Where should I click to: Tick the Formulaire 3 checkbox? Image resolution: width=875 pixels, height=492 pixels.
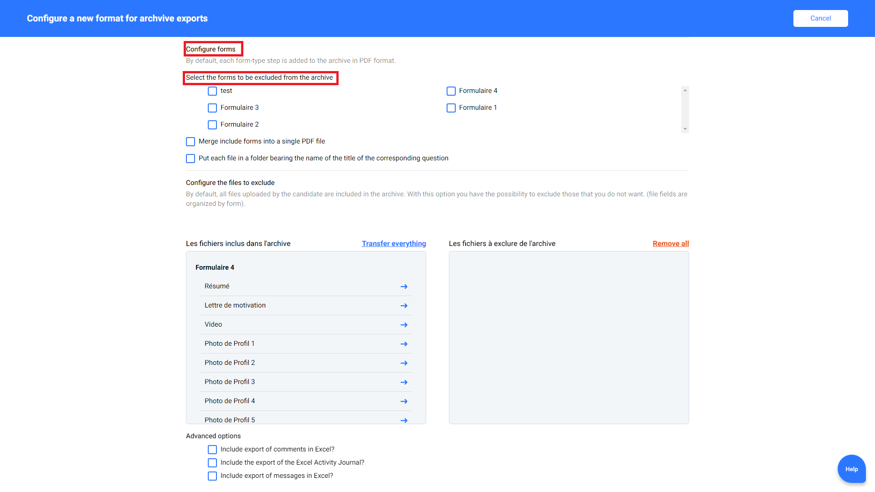point(212,108)
